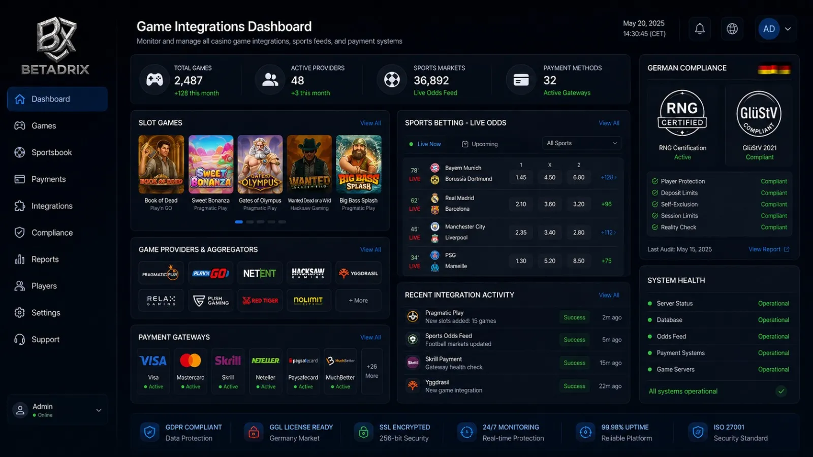This screenshot has height=457, width=813.
Task: Select the Neteller payment gateway
Action: tap(265, 371)
